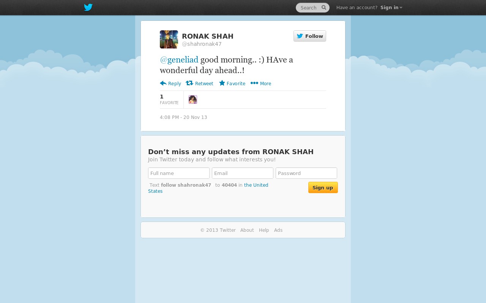Open the Ads footer link
This screenshot has width=486, height=303.
pyautogui.click(x=278, y=230)
